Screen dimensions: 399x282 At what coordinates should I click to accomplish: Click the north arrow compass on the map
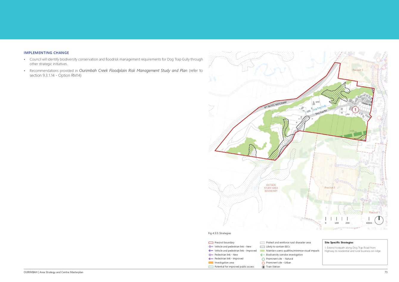379,220
